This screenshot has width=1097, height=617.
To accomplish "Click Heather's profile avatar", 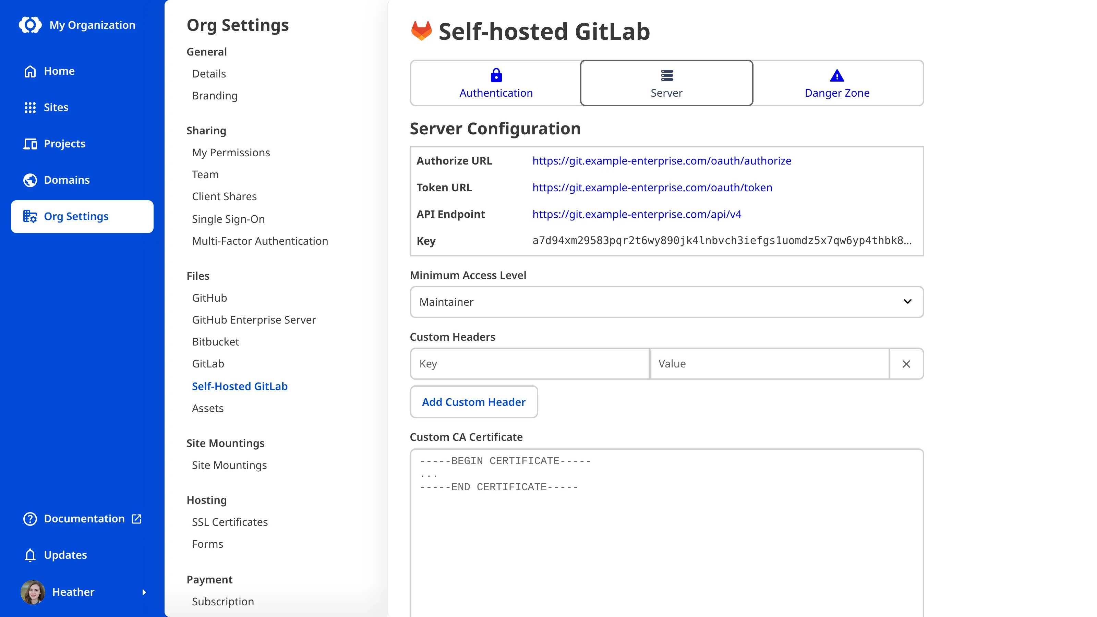I will [32, 592].
